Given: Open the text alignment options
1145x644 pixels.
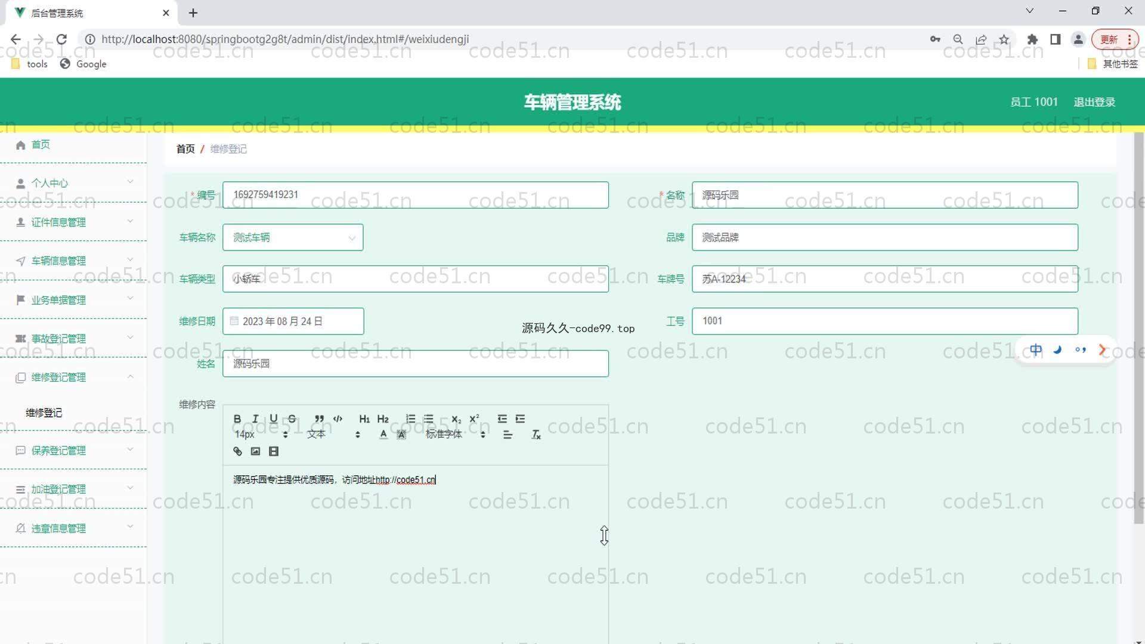Looking at the screenshot, I should pos(507,435).
